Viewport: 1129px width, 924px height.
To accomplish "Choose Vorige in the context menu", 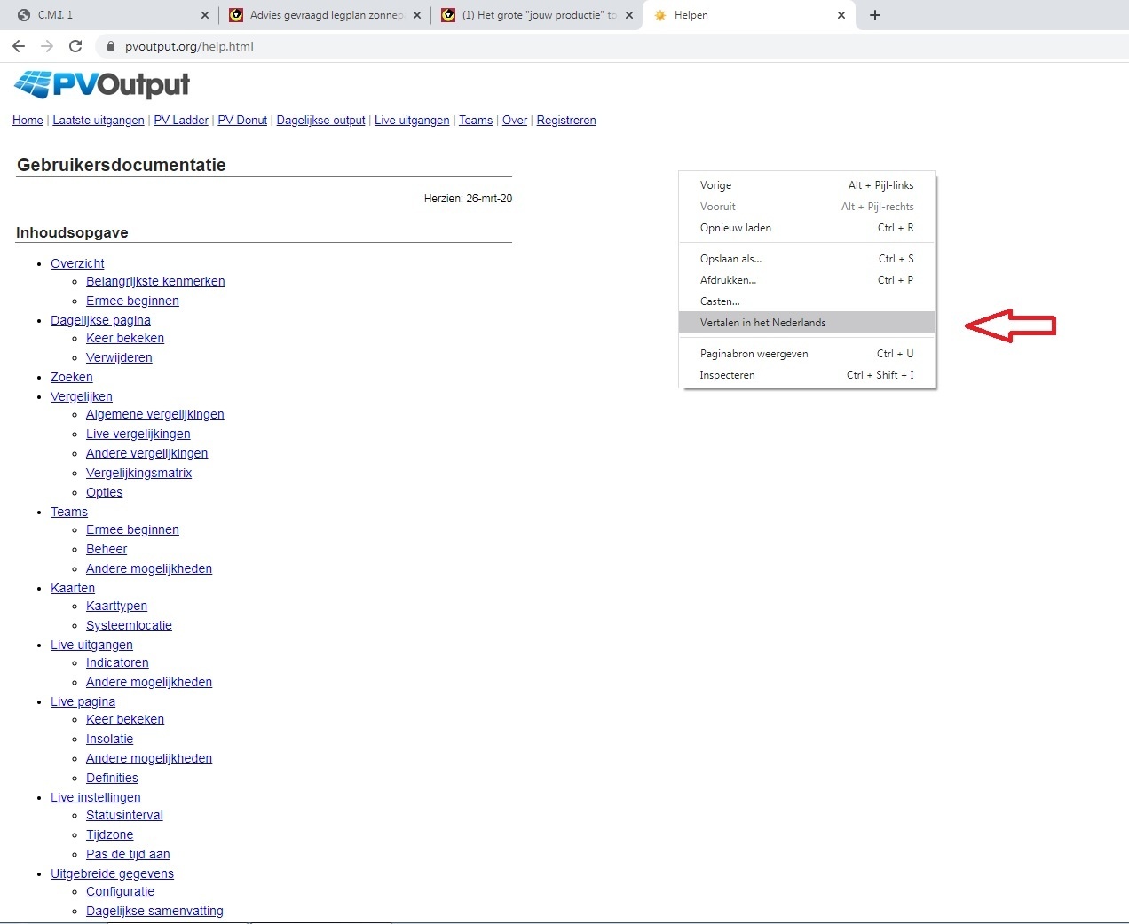I will (x=807, y=185).
